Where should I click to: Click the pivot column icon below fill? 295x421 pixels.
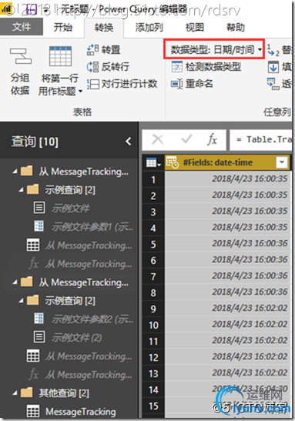tap(273, 84)
